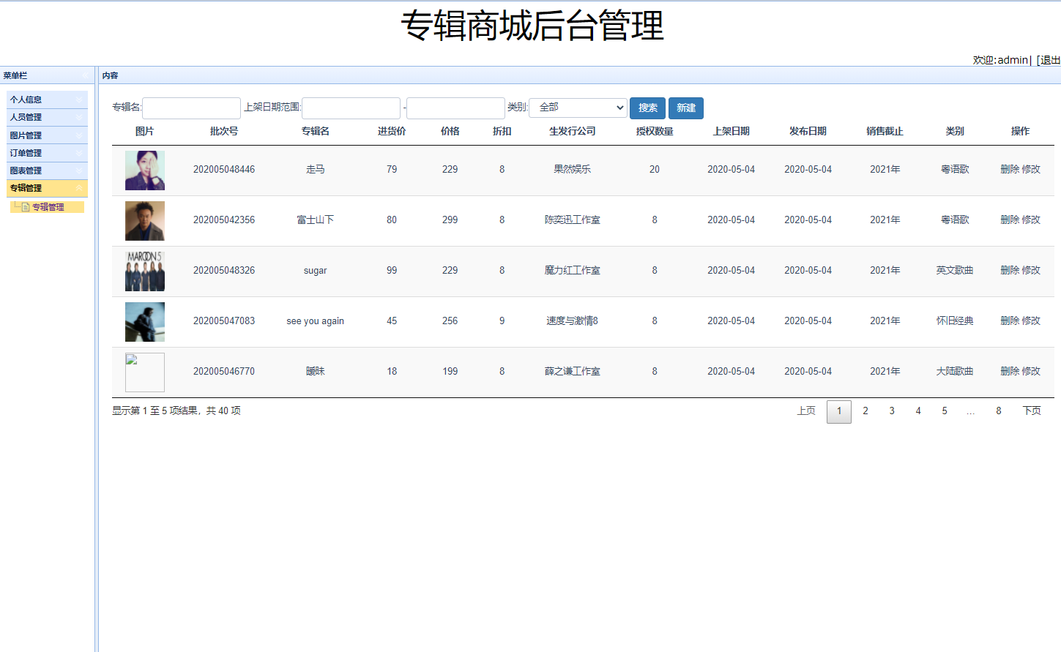This screenshot has width=1061, height=652.
Task: Open the 类别 dropdown showing 全部
Action: click(x=578, y=108)
